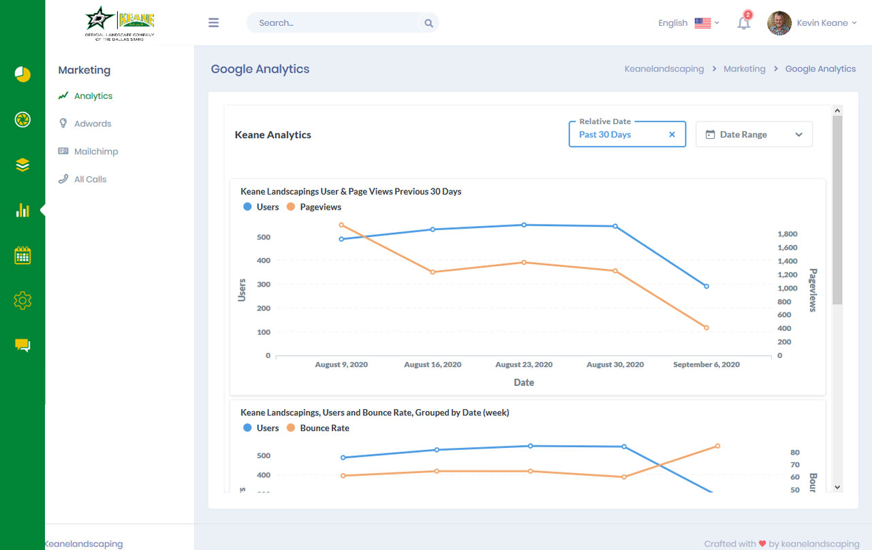Viewport: 872px width, 550px height.
Task: Clear the Past 30 Days relative date
Action: (x=672, y=135)
